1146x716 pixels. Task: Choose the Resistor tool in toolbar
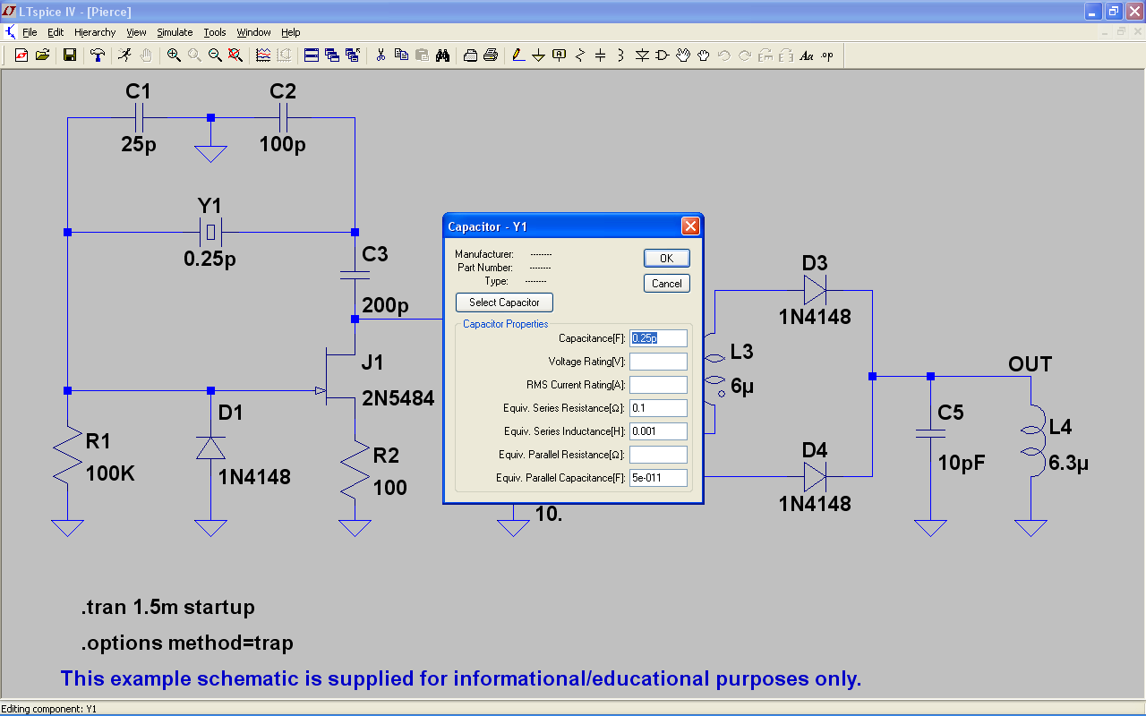pos(580,55)
